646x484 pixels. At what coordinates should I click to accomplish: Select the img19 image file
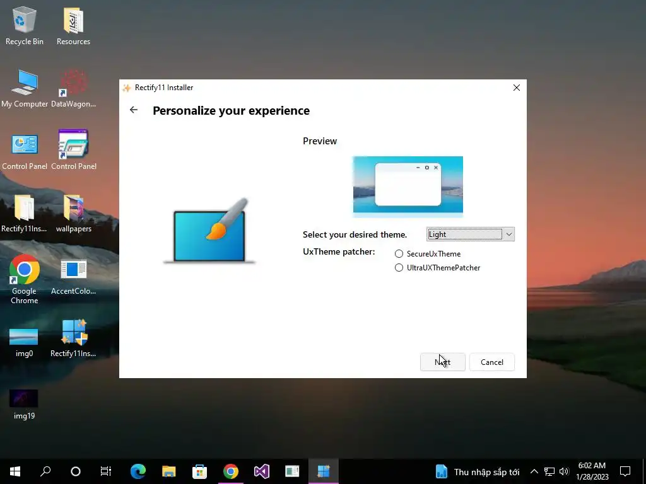pyautogui.click(x=24, y=404)
